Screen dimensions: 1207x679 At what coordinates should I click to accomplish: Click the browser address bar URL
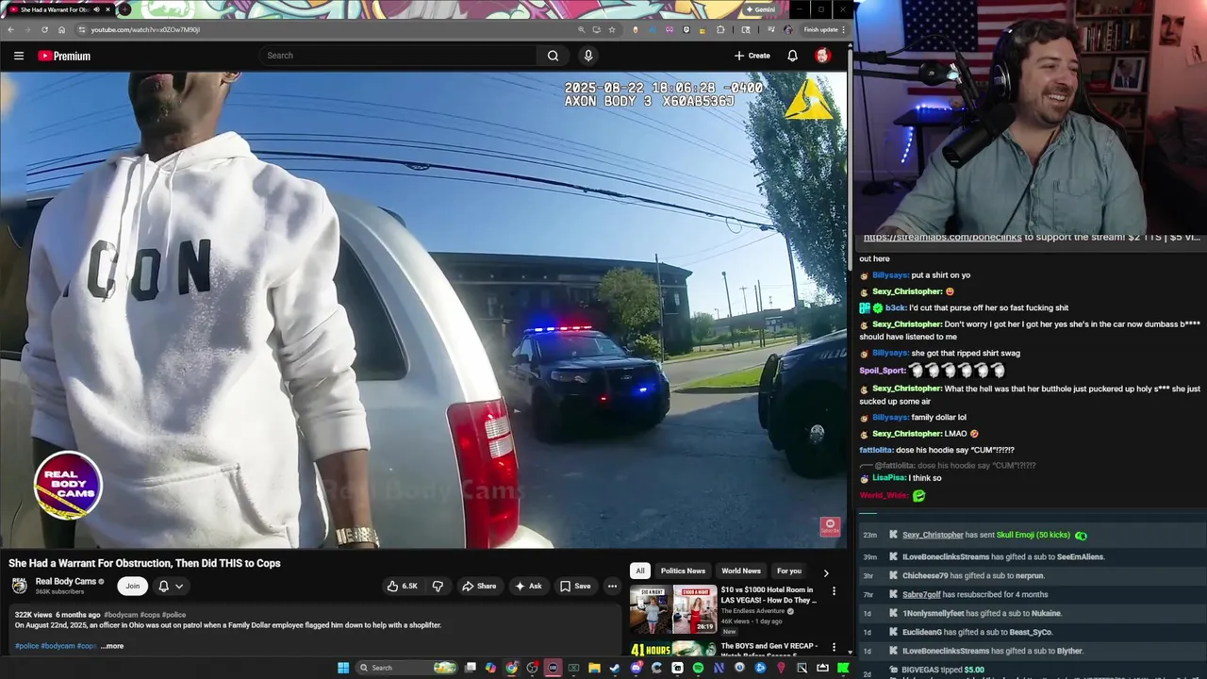145,29
